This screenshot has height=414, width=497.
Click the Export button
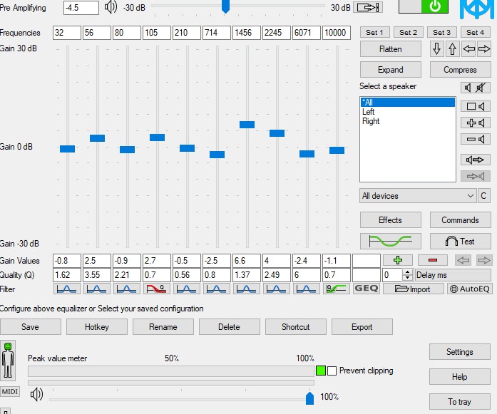tap(362, 327)
